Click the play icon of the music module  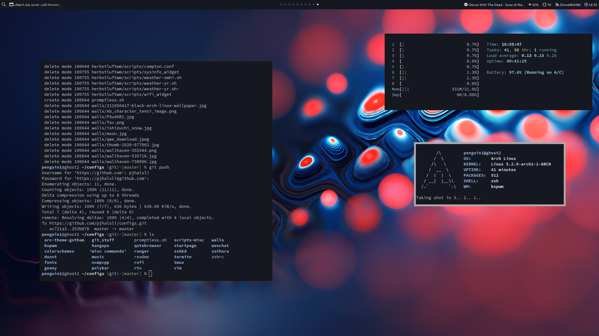point(466,5)
